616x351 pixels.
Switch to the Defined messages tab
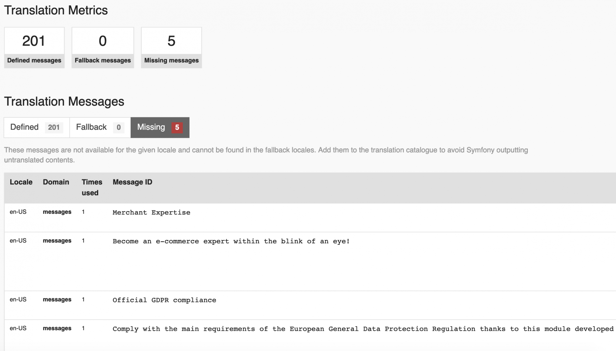point(24,127)
